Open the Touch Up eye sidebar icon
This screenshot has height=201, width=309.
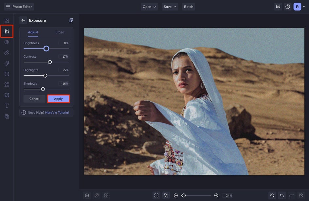[7, 42]
